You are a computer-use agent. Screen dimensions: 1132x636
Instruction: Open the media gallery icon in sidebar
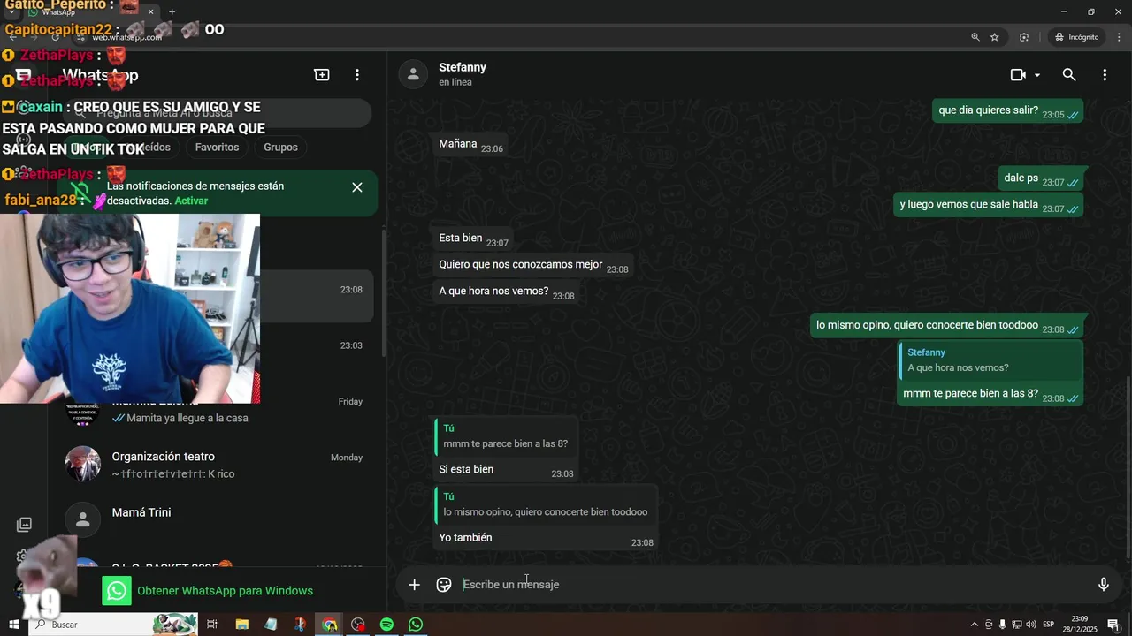point(24,525)
